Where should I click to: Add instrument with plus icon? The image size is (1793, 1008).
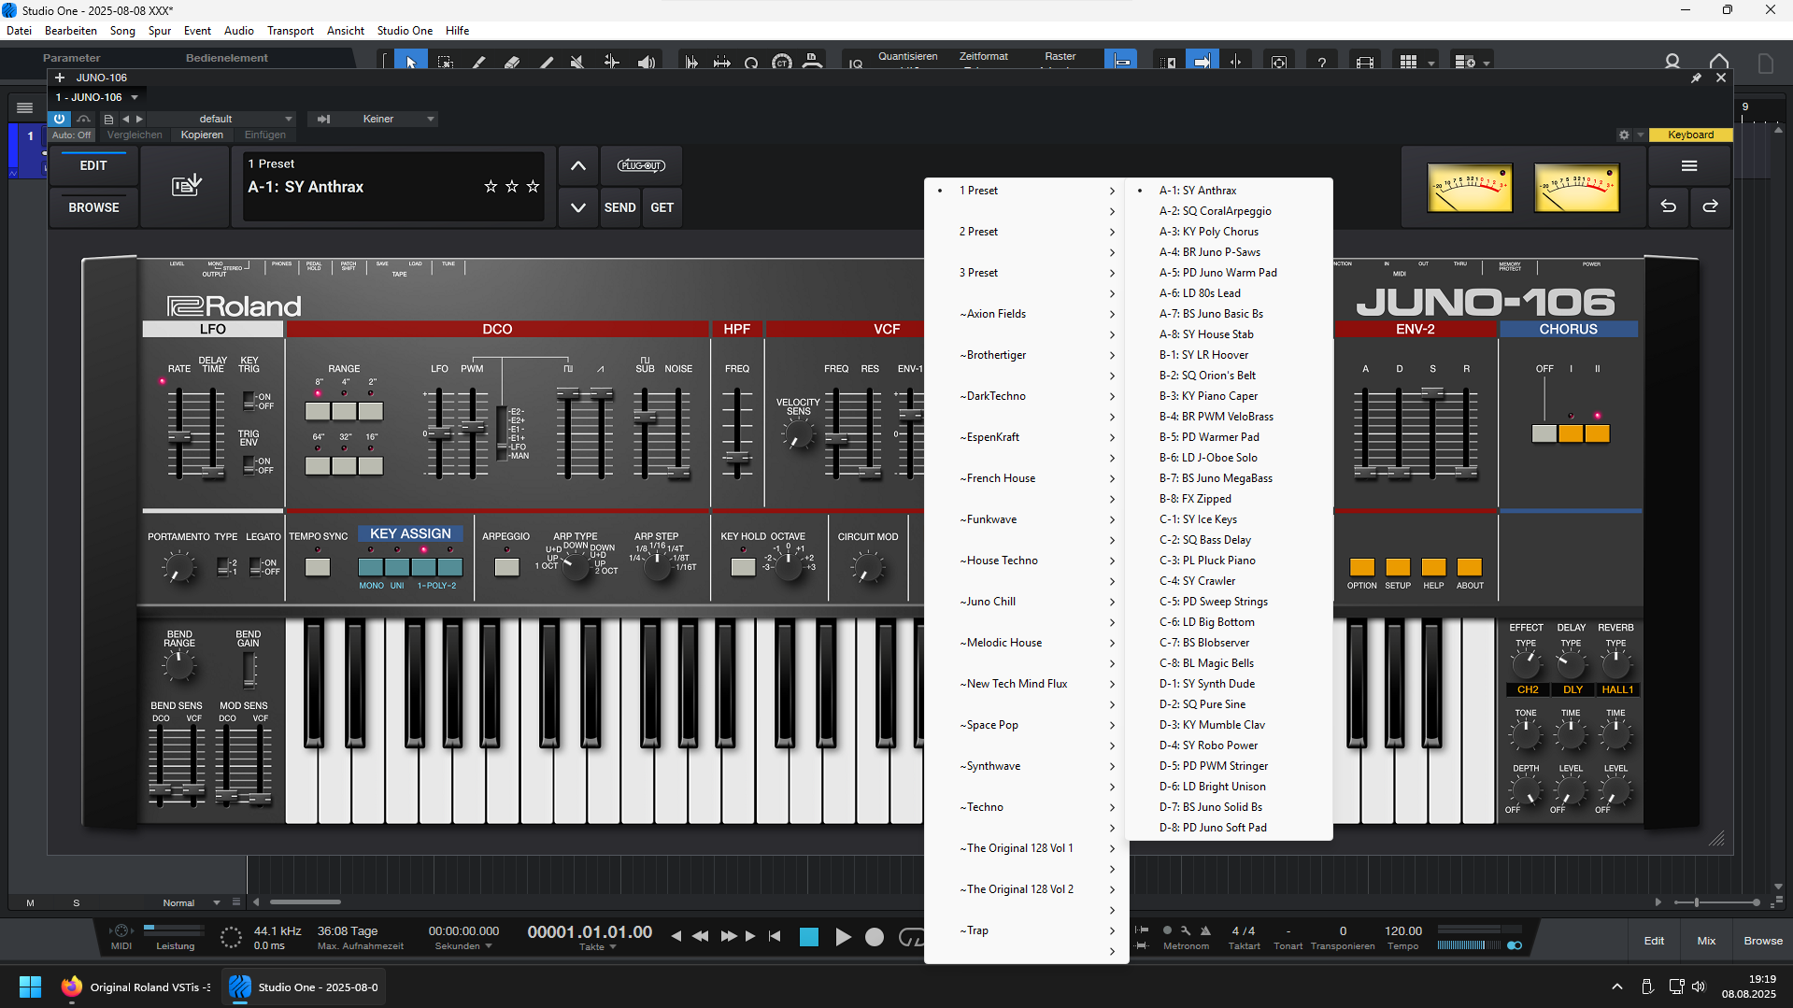point(60,78)
